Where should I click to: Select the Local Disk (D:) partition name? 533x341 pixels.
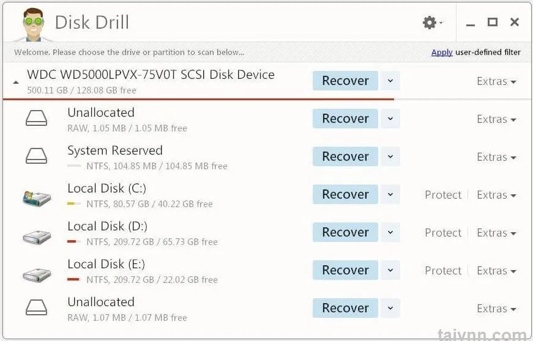[x=107, y=227]
